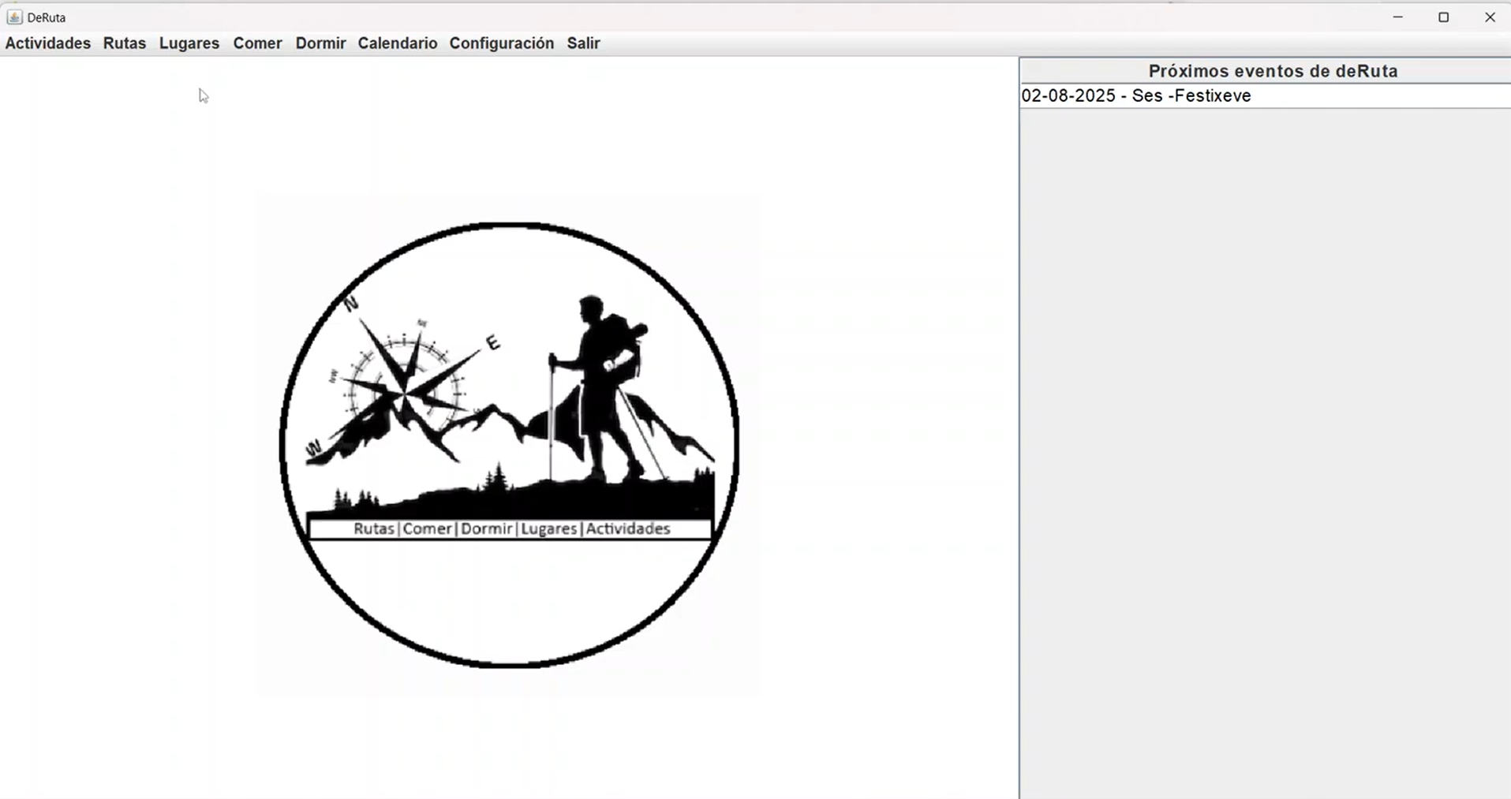Click the Java app icon in title bar
Screen dimensions: 1511x799
14,17
